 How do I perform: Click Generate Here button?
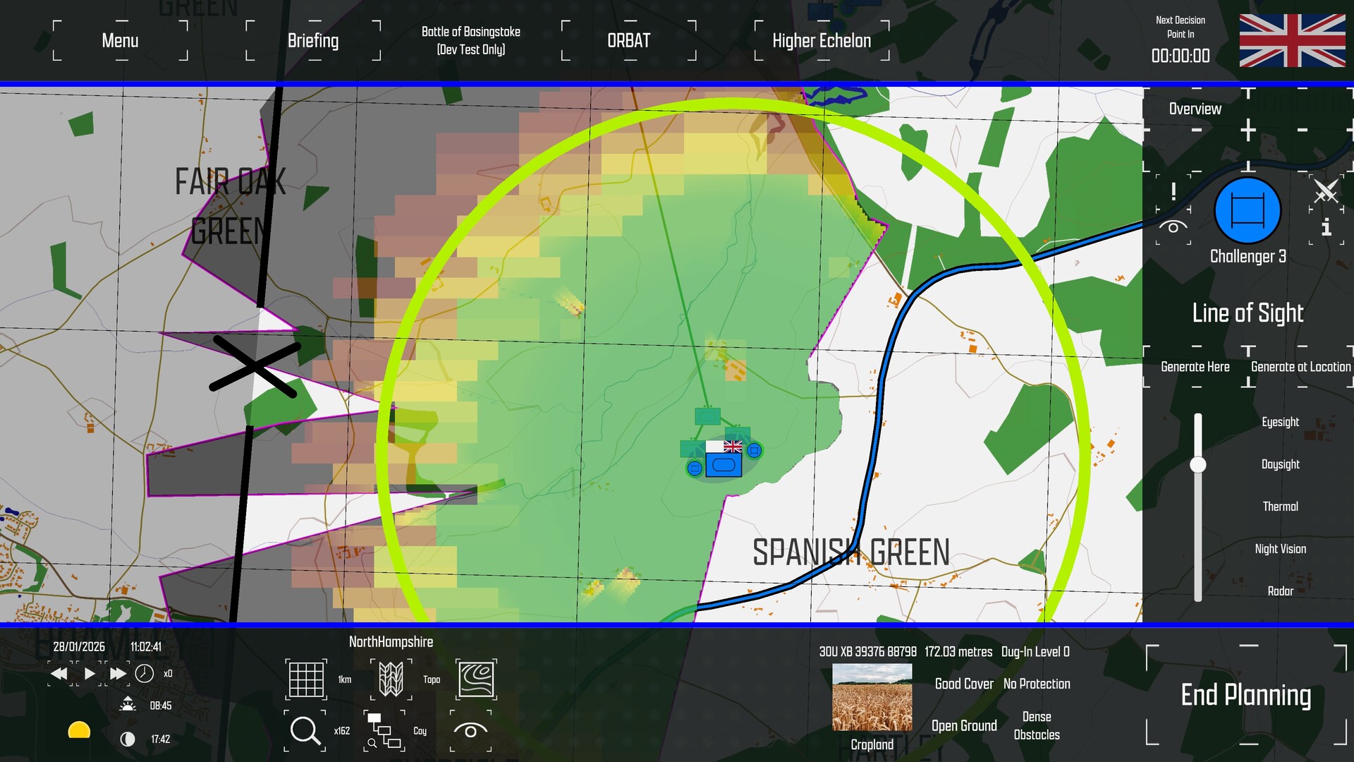1195,367
